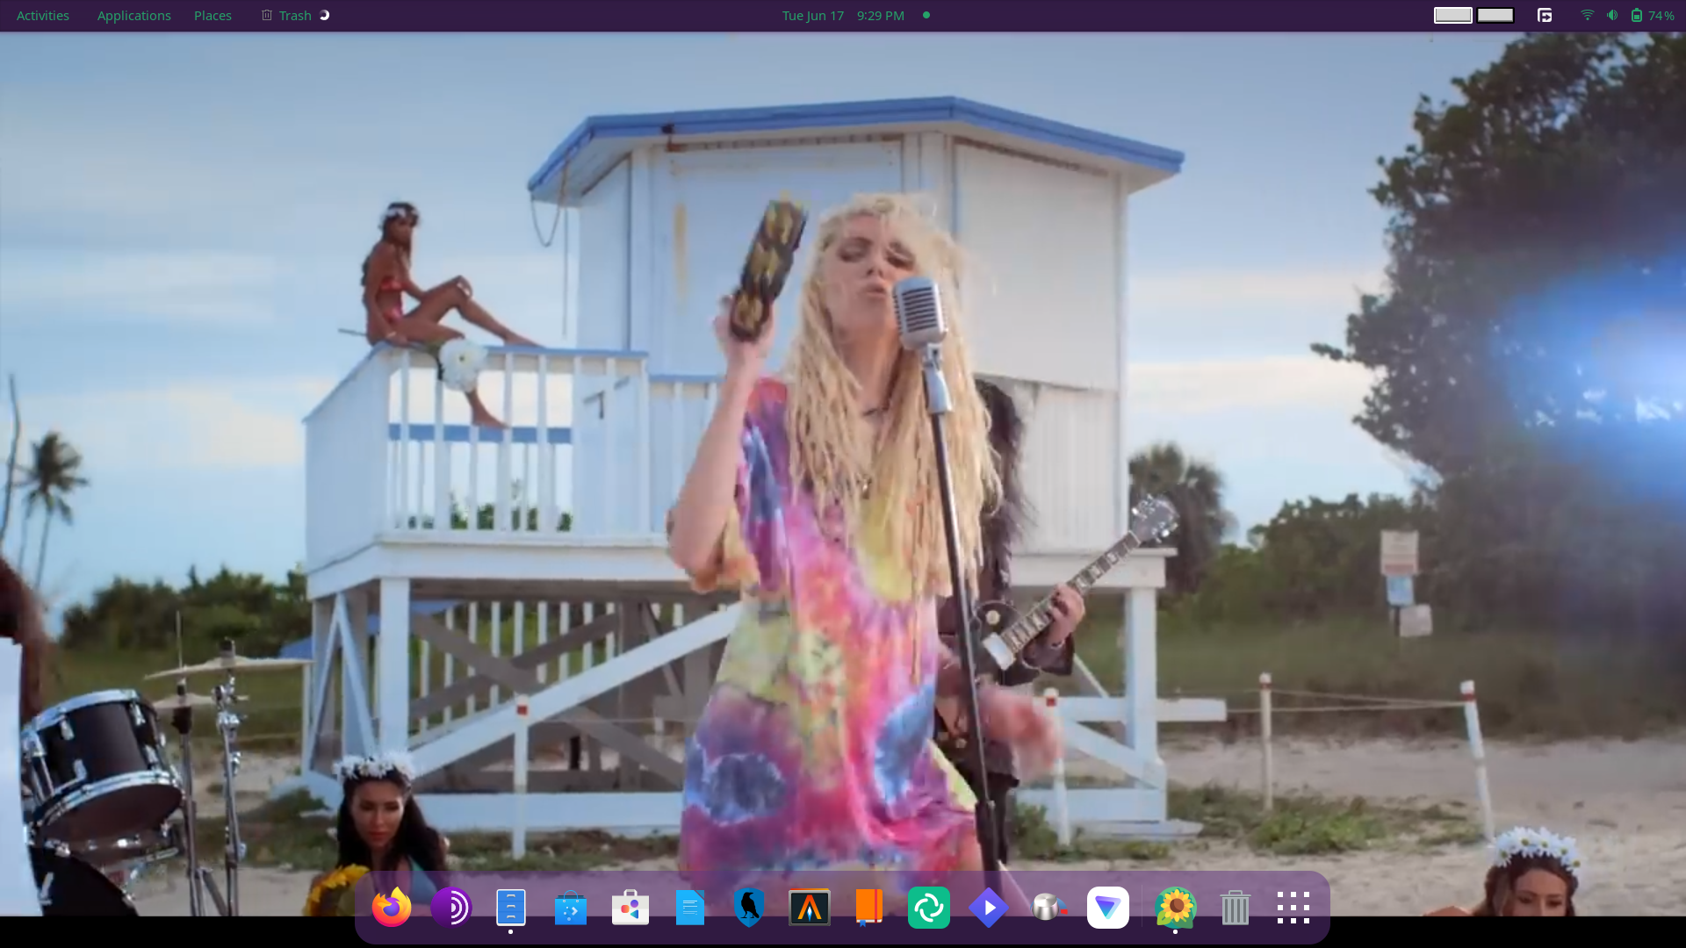The image size is (1686, 948).
Task: Show all applications grid
Action: pyautogui.click(x=1293, y=908)
